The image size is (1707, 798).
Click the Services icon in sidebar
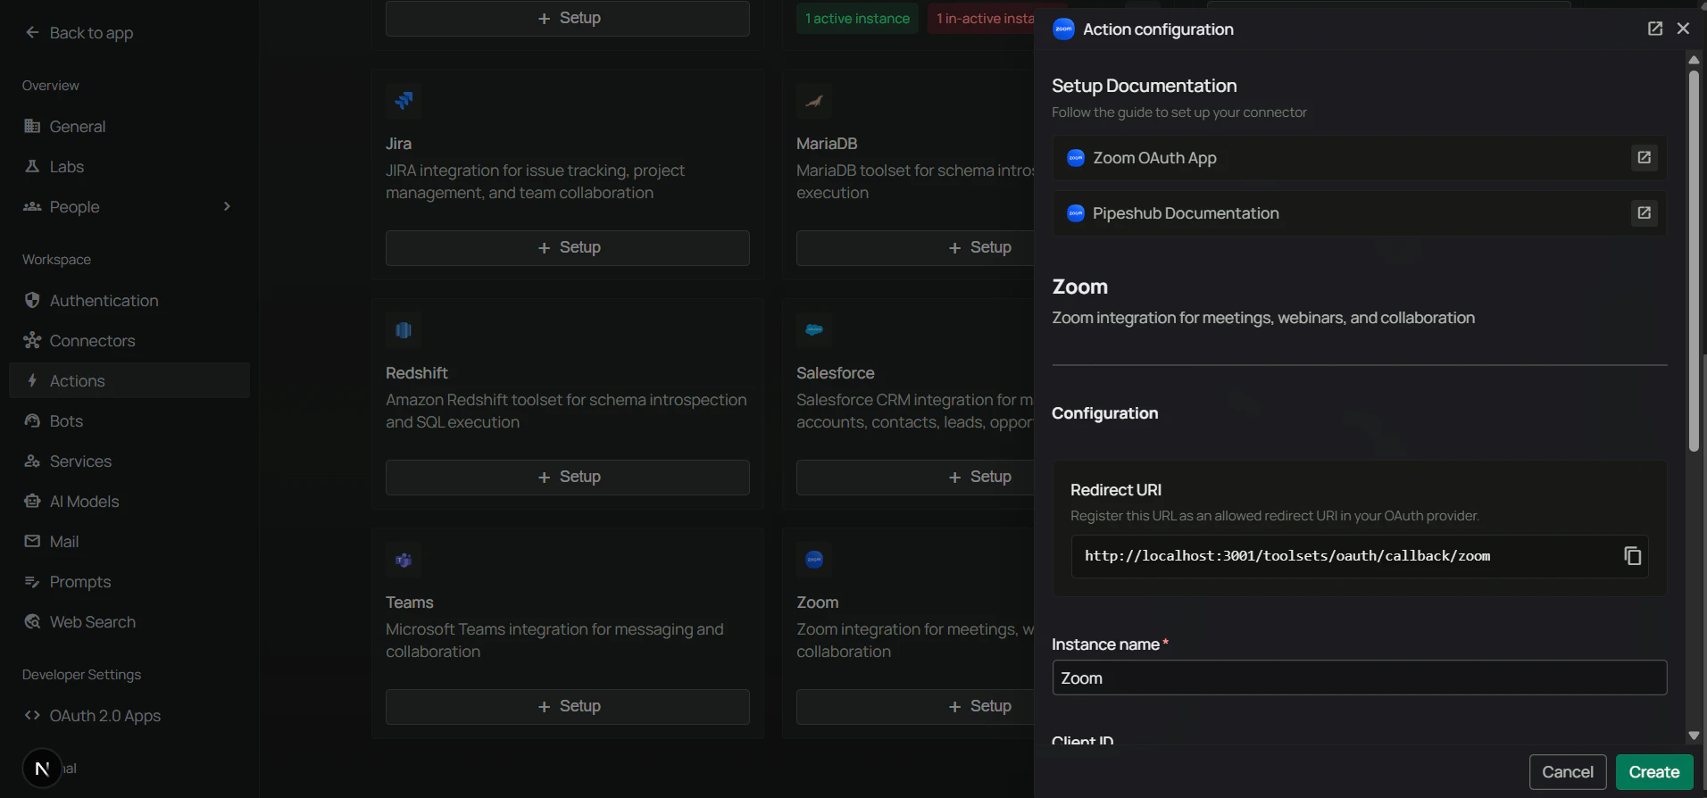(32, 461)
